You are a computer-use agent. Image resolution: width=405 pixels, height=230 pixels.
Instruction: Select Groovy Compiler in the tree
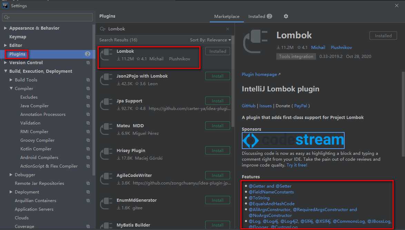pyautogui.click(x=38, y=140)
